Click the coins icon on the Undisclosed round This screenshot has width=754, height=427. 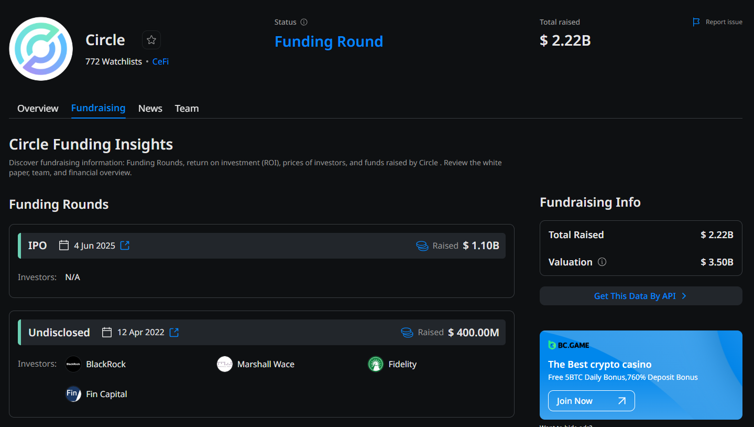coord(408,332)
